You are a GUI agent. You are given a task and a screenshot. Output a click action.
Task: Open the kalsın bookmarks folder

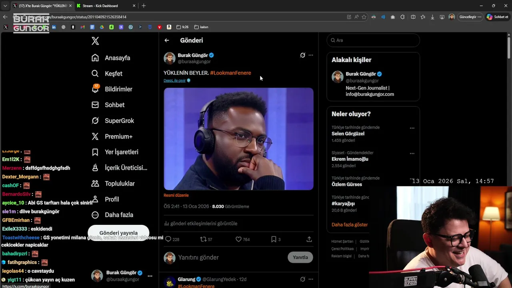tap(201, 27)
